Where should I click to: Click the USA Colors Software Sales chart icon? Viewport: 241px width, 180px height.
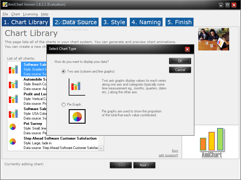tap(13, 114)
